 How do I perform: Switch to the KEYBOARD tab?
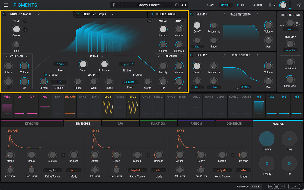pos(32,124)
